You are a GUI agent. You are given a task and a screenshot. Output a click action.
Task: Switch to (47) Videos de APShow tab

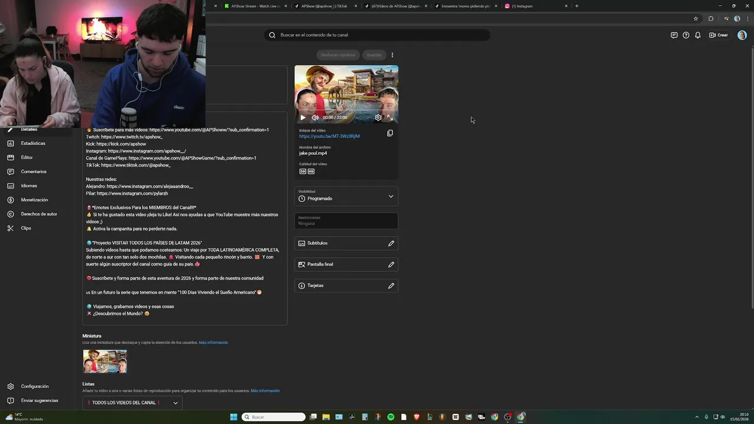point(395,6)
